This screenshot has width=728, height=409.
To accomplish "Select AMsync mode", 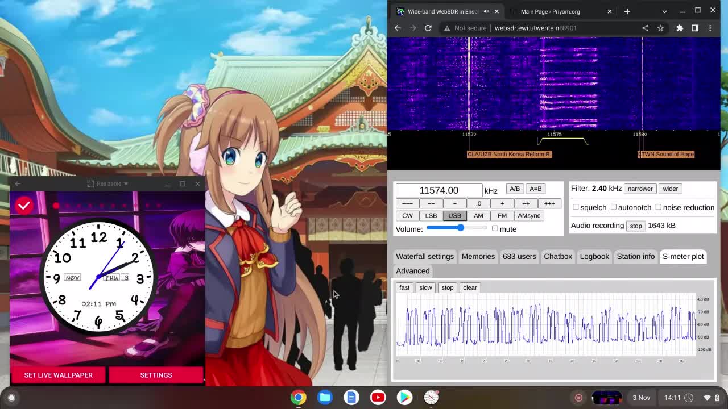I will pos(529,215).
